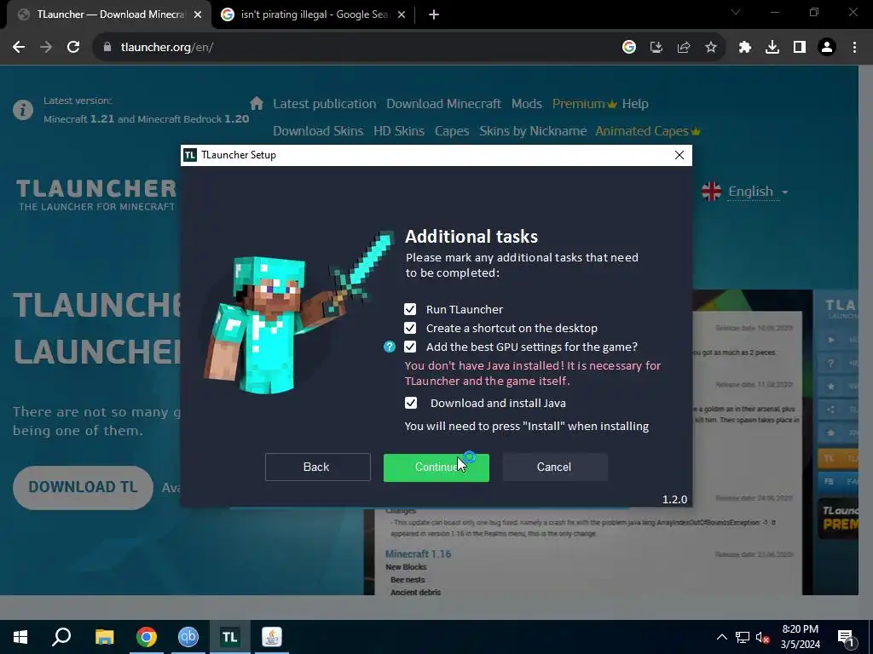Open the Premium menu item
Image resolution: width=873 pixels, height=654 pixels.
585,104
